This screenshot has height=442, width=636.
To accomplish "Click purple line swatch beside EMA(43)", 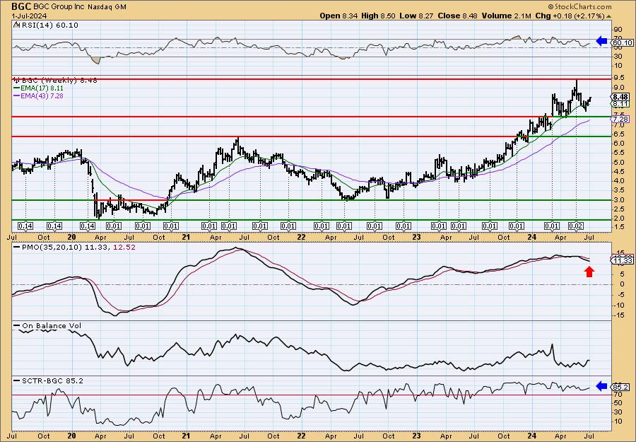I will click(16, 95).
